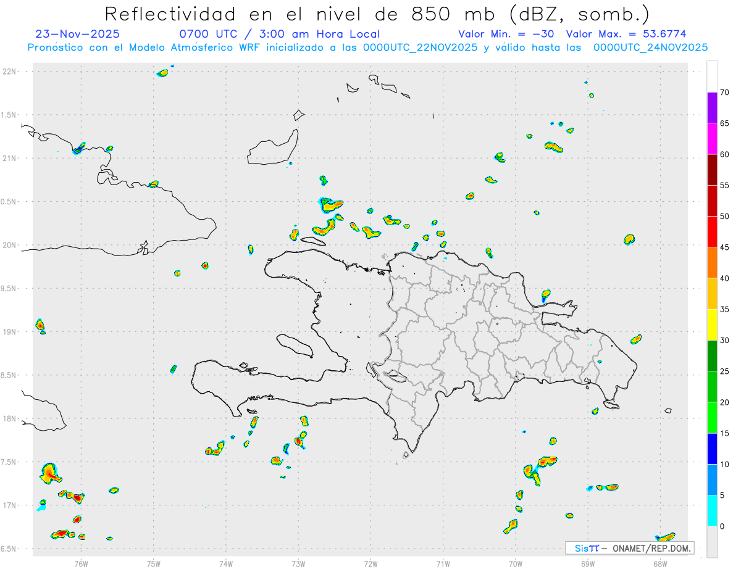Click the light blue 5–10 dBZ colorbar segment
The height and width of the screenshot is (572, 741).
[712, 479]
